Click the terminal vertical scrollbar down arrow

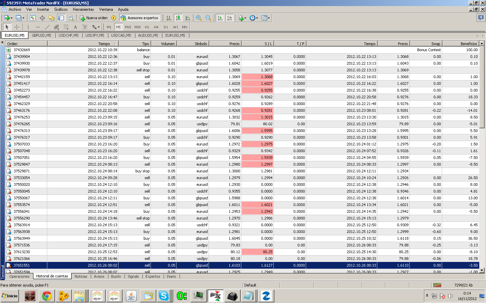click(482, 270)
